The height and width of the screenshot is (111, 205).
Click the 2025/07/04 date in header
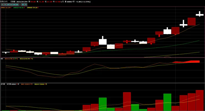click(22, 2)
